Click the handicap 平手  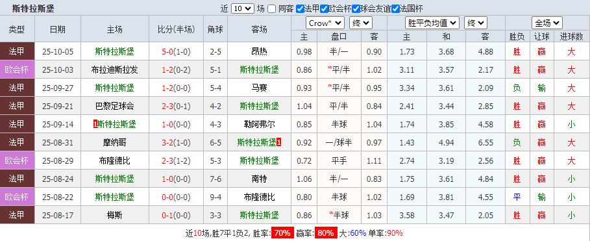pos(339,161)
